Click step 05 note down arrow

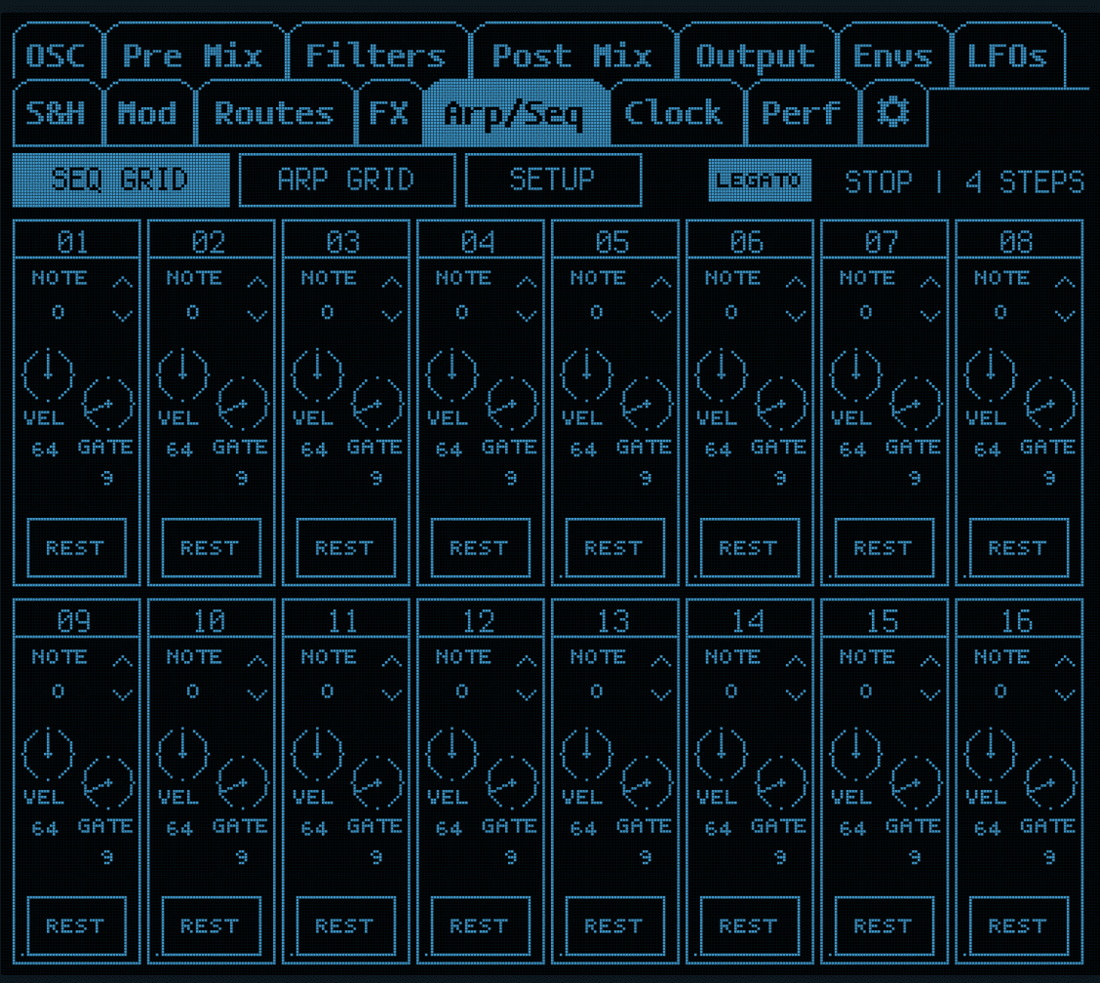pyautogui.click(x=661, y=316)
